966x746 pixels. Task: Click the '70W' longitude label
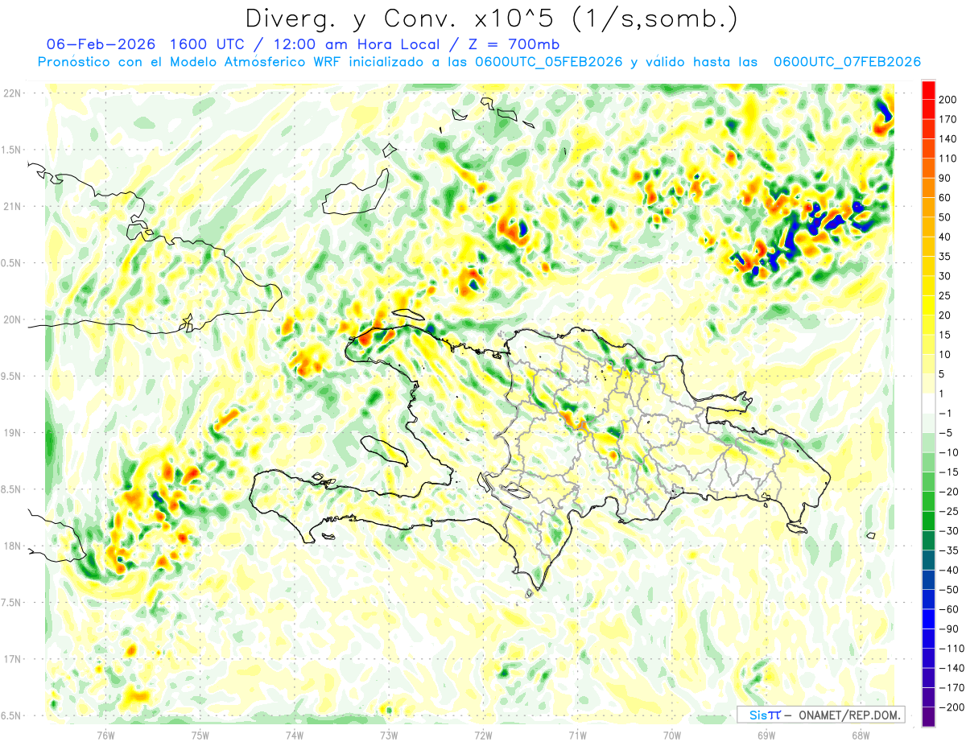pos(672,734)
